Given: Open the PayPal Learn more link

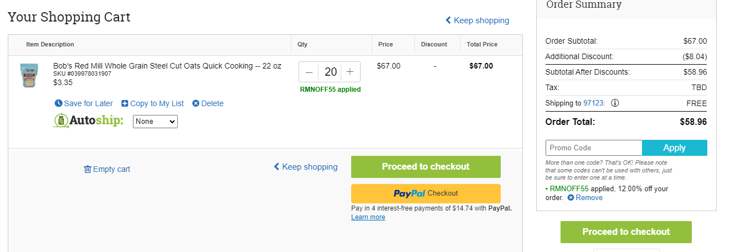Looking at the screenshot, I should (x=368, y=217).
